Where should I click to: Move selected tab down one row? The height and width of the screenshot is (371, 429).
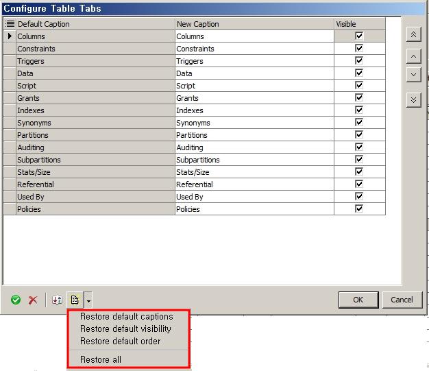coord(413,75)
